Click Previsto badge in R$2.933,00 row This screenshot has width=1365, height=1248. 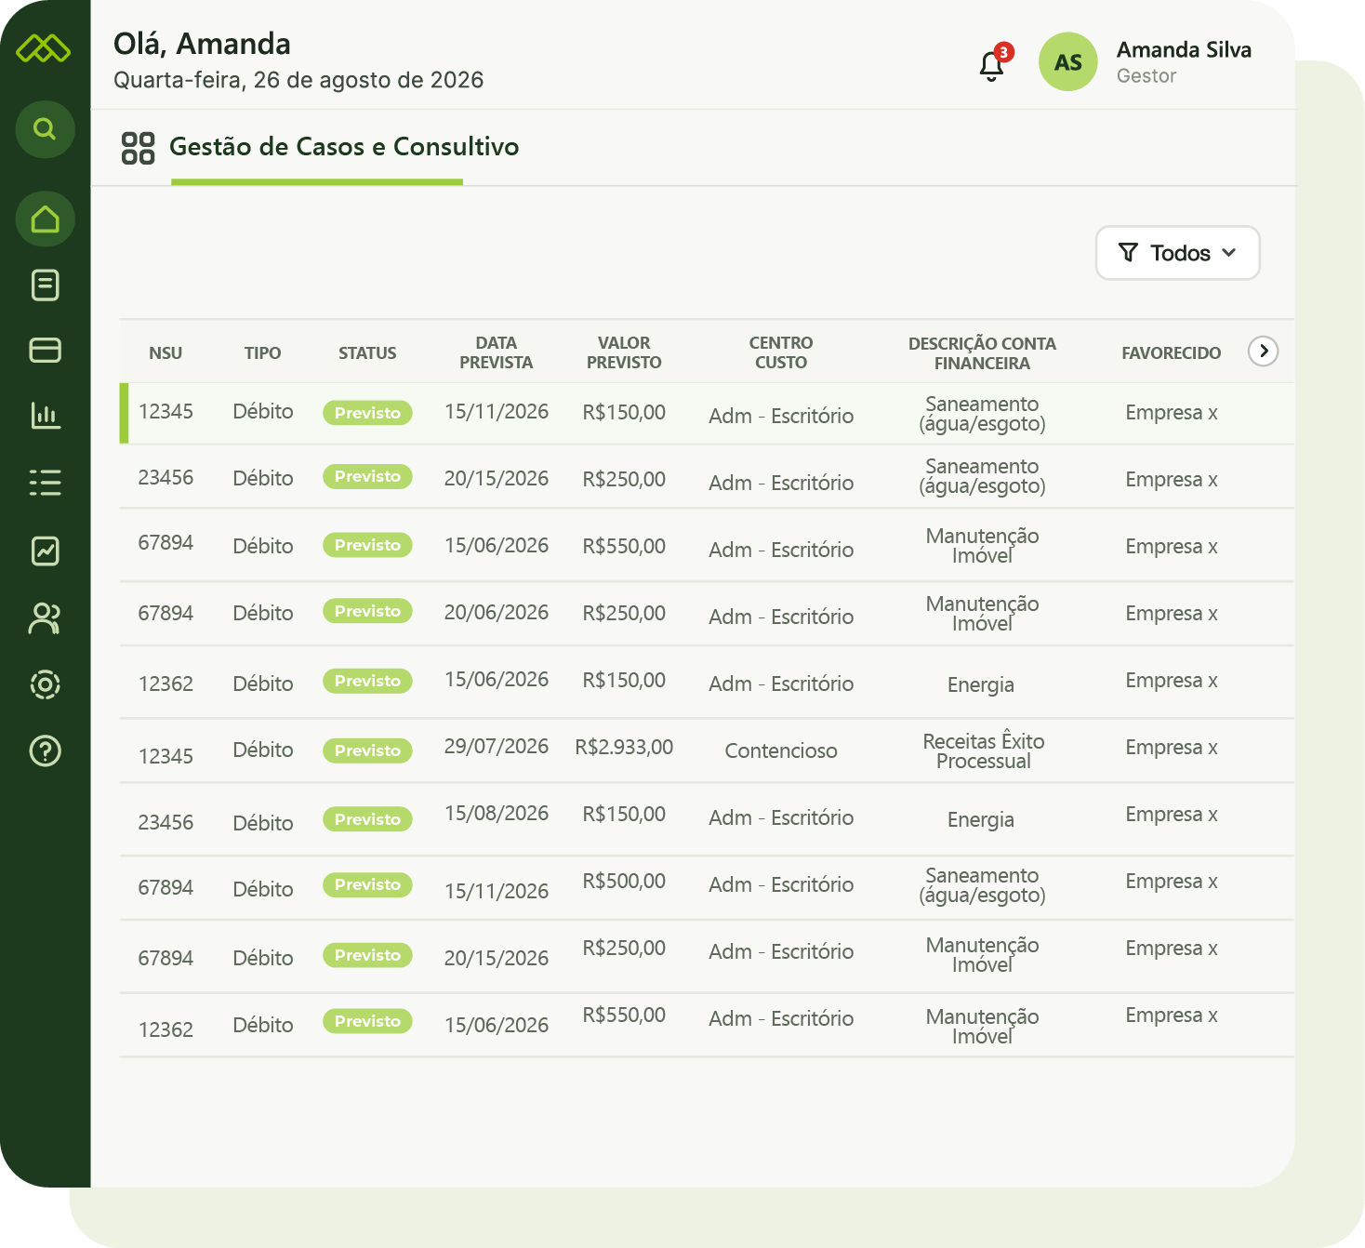click(x=367, y=750)
